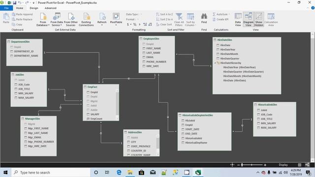The image size is (315, 177).
Task: Click Paste Replace
Action: click(22, 20)
